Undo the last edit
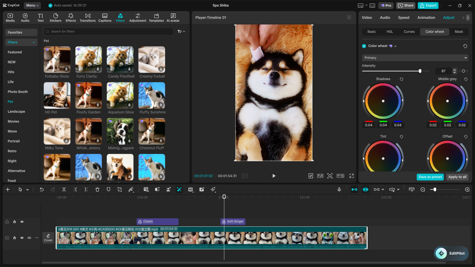Screen dimensions: 475x267 [x=42, y=189]
